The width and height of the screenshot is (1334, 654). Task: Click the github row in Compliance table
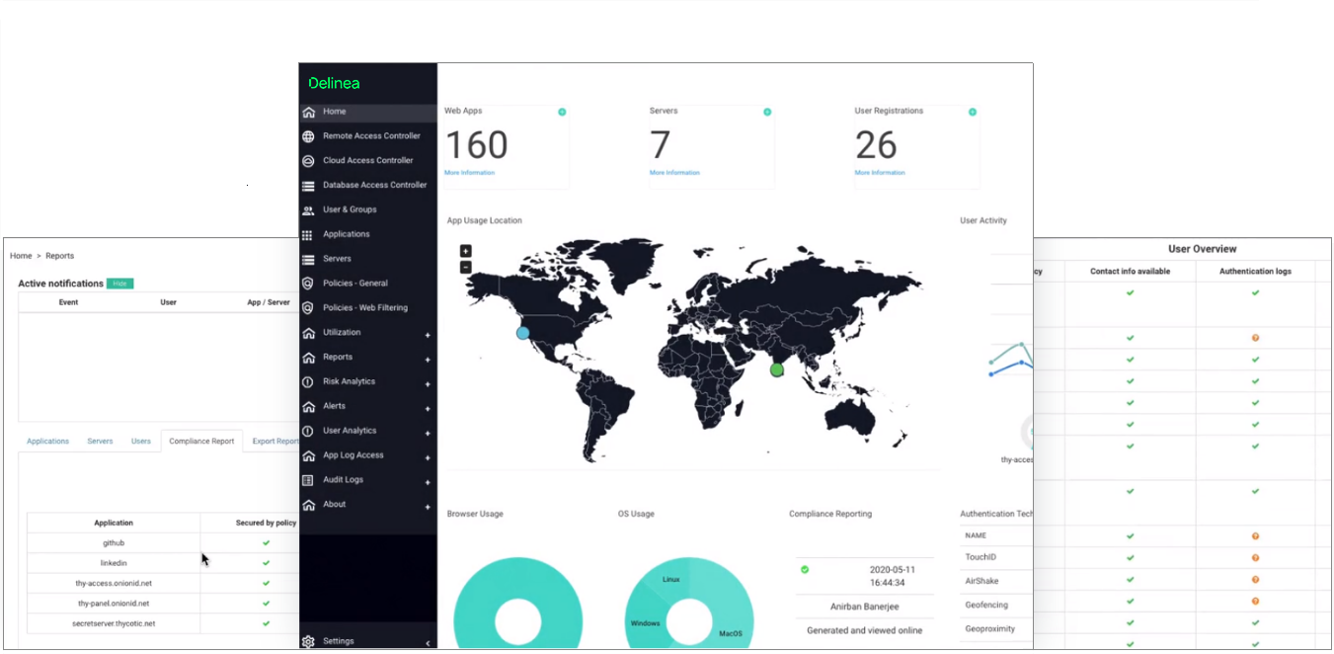(x=163, y=543)
